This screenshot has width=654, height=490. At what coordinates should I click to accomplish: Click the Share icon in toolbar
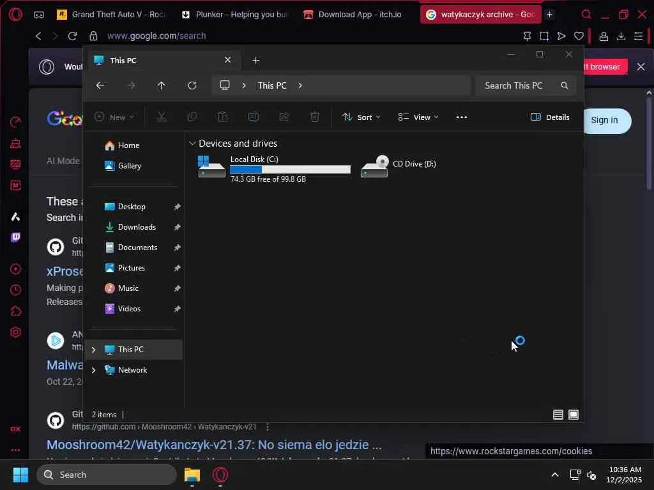284,117
